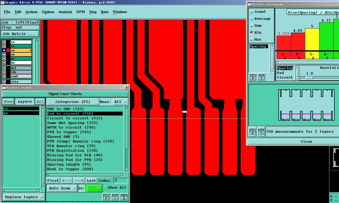
Task: Click DEL icon under histogram Spacing list
Action: pyautogui.click(x=253, y=77)
